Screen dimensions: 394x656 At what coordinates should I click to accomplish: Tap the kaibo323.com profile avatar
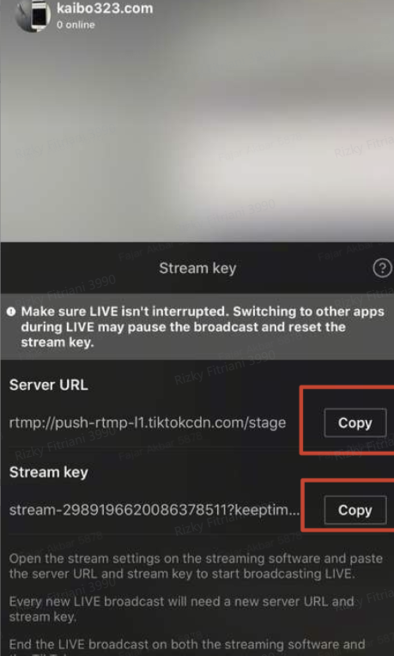click(x=33, y=15)
